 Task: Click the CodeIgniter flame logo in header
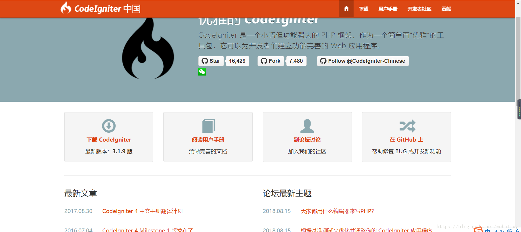click(66, 8)
